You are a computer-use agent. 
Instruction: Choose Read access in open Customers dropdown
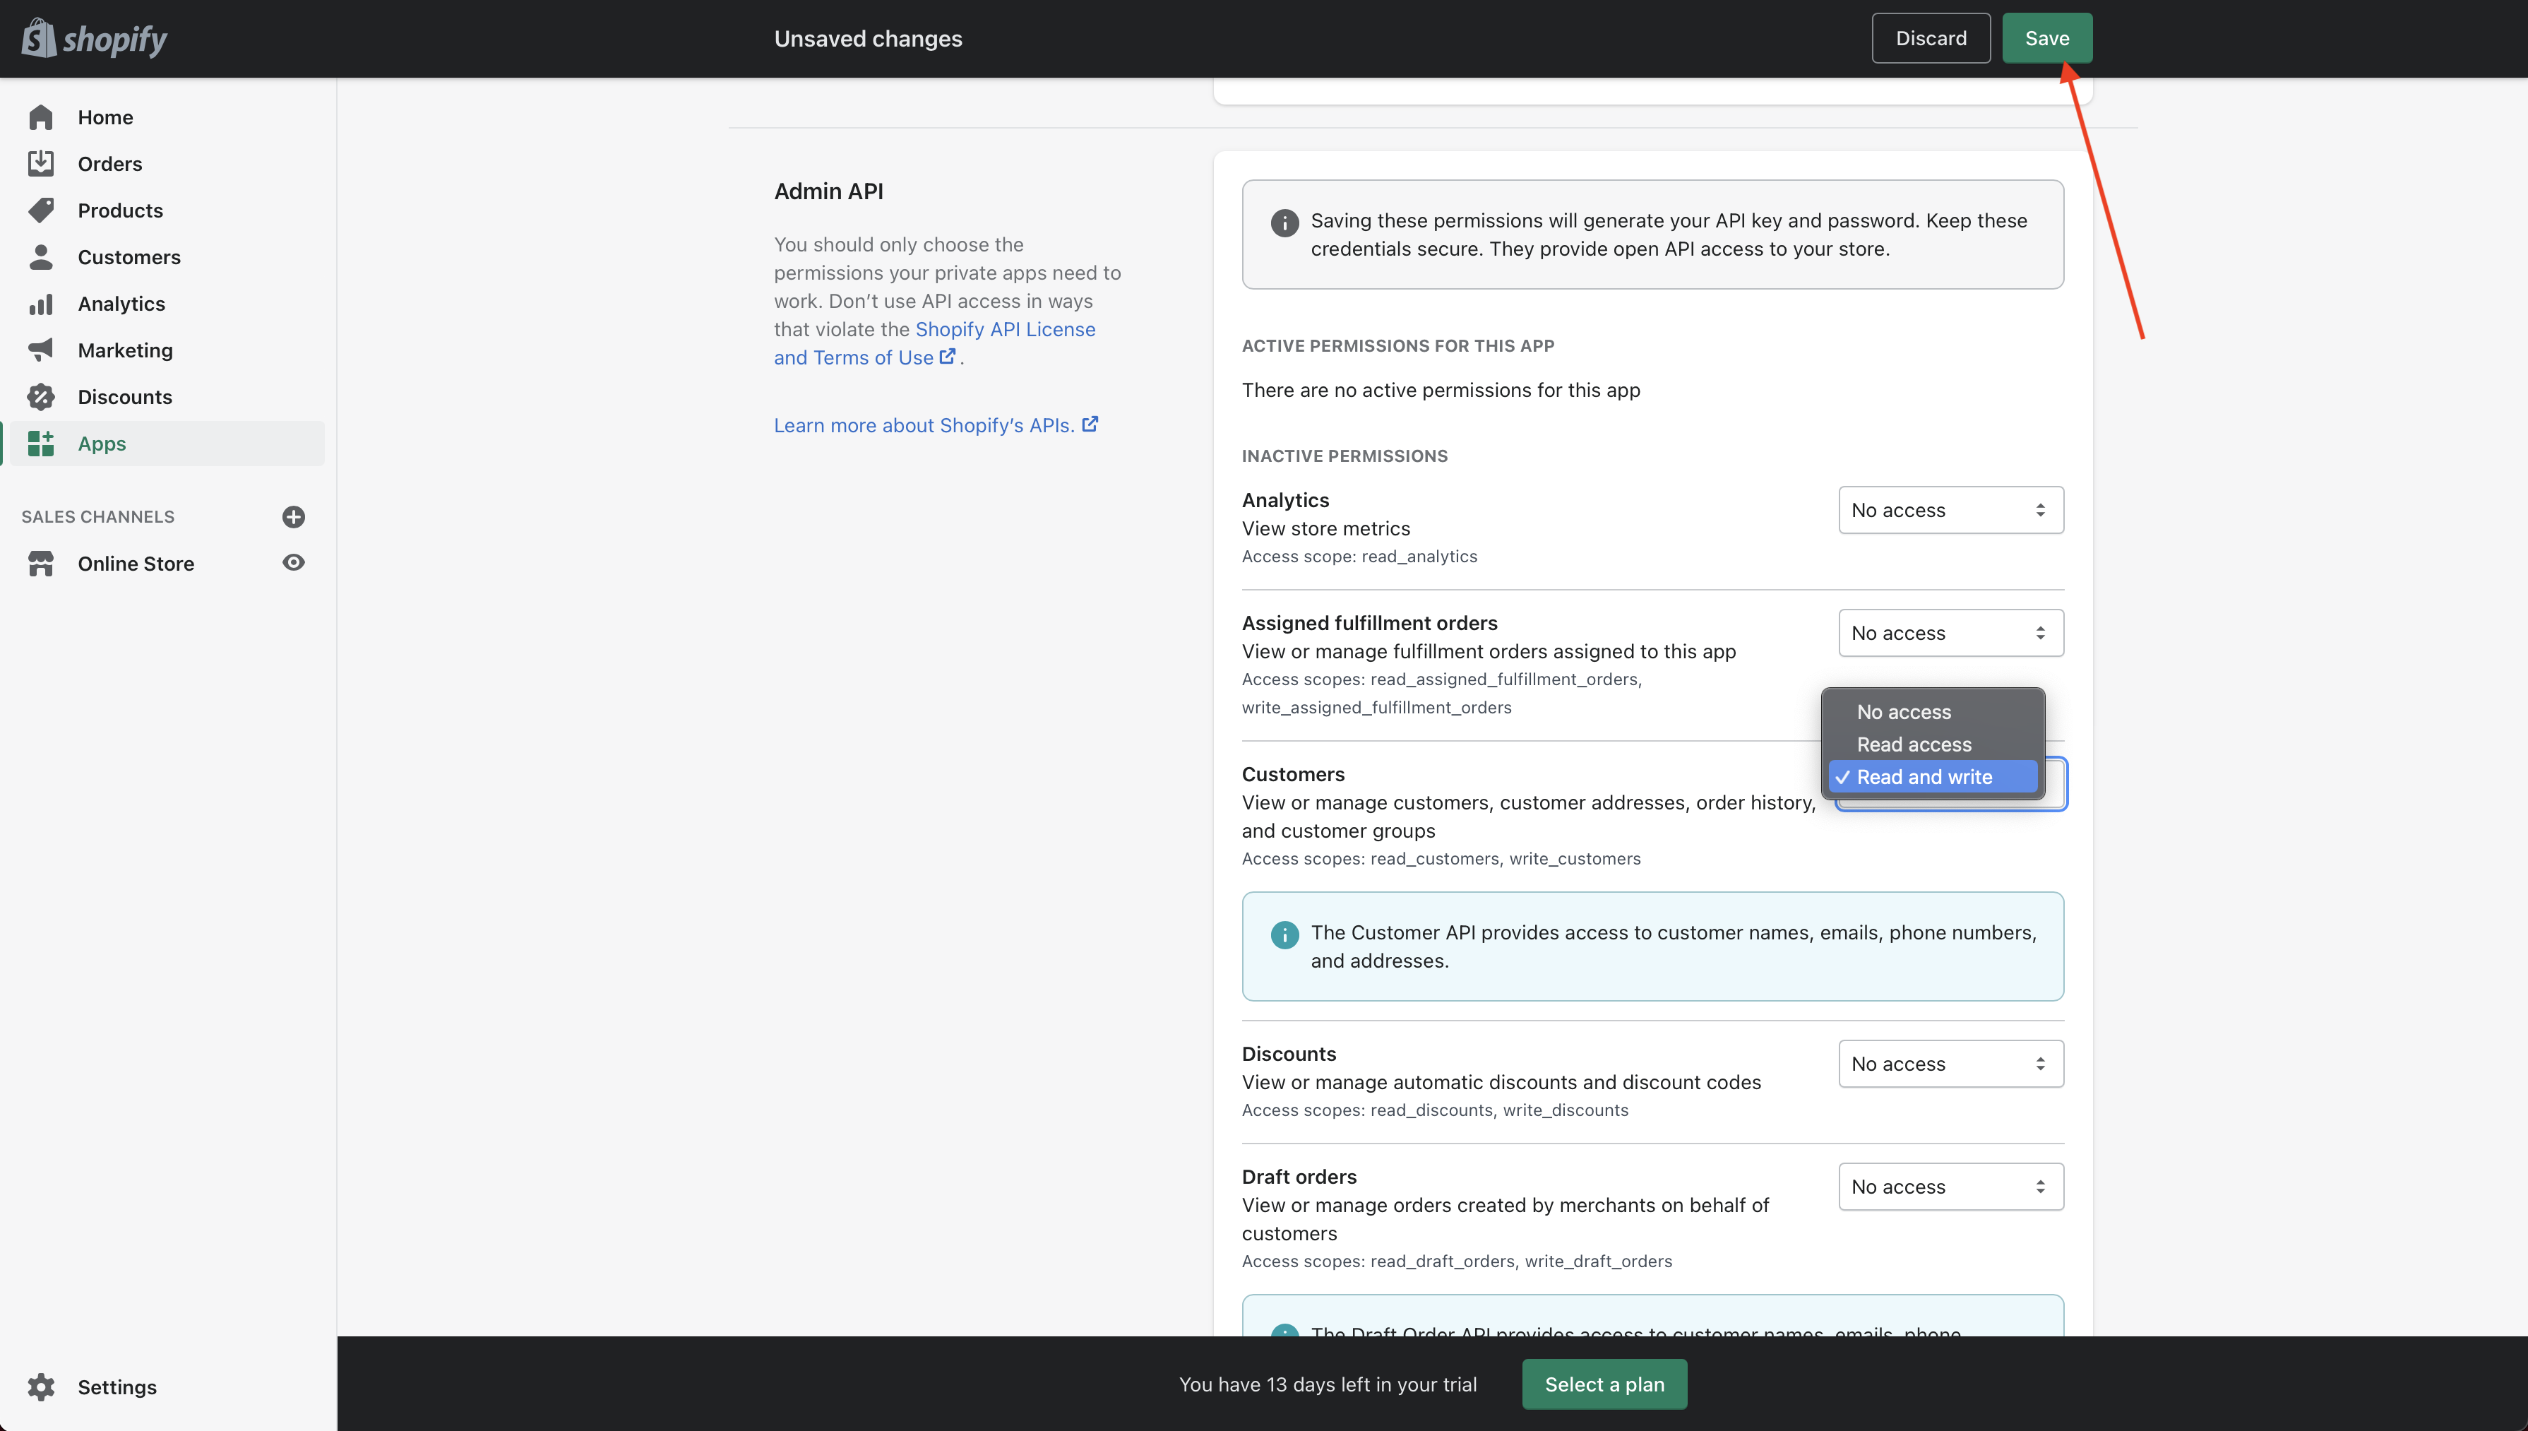point(1933,744)
